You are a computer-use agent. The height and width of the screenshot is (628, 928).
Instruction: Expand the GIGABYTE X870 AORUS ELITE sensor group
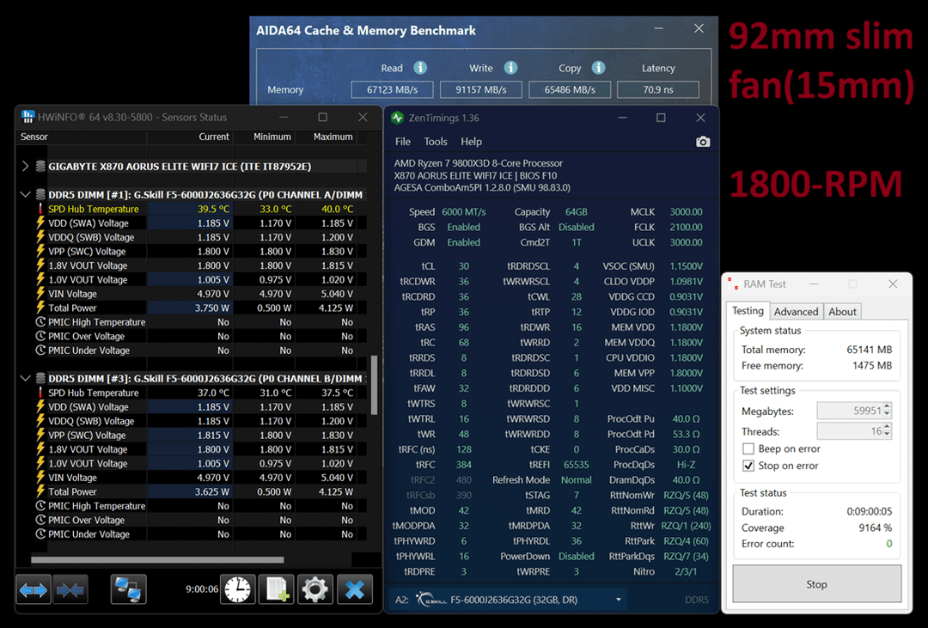(x=25, y=166)
